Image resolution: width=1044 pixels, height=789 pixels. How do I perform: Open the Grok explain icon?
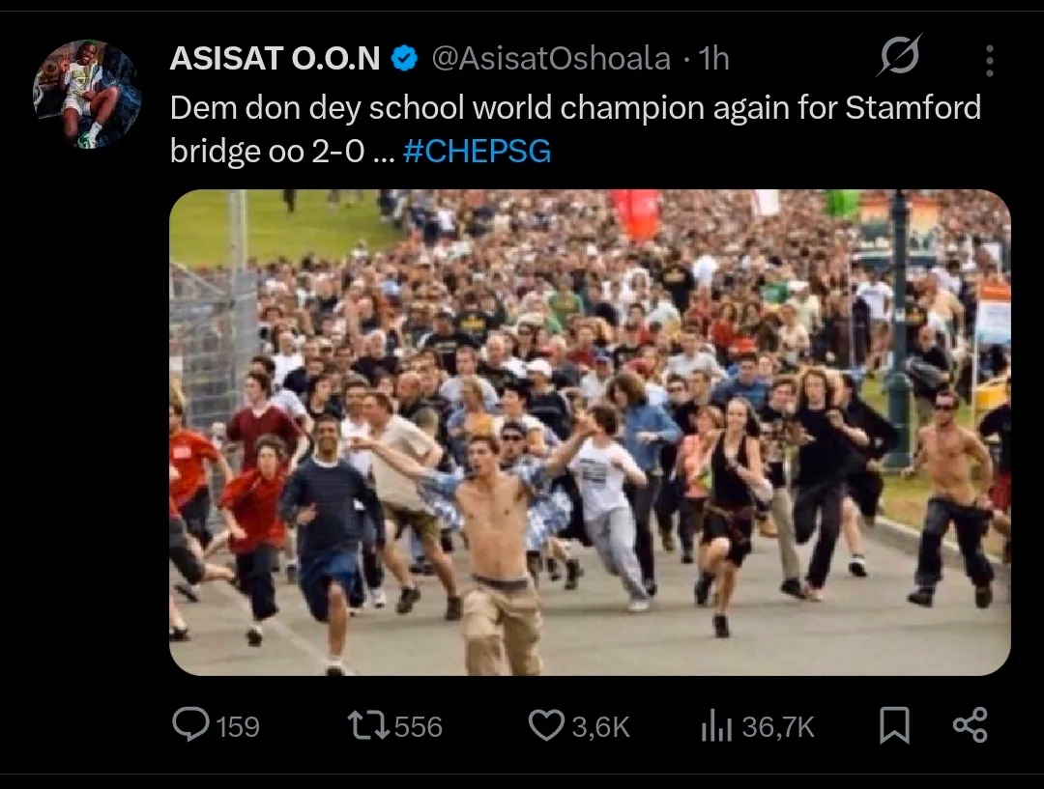click(899, 55)
